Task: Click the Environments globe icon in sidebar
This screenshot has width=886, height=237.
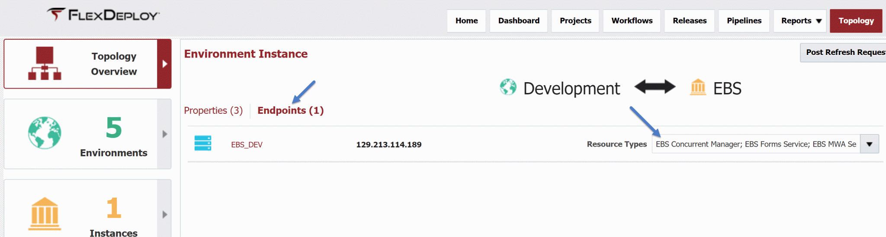Action: tap(45, 133)
